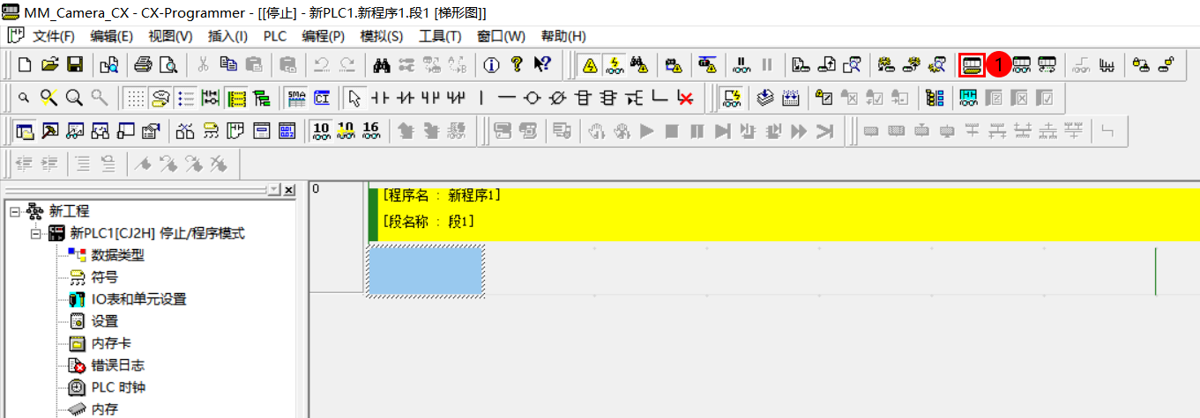Open the About information icon

coord(492,64)
